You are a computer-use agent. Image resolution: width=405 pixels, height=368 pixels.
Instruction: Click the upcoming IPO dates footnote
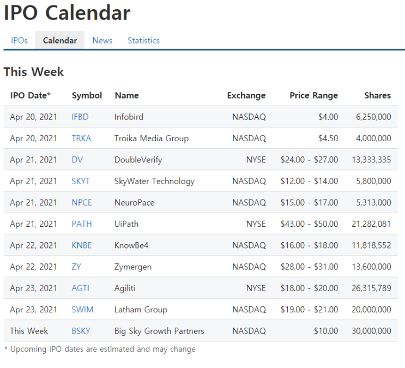(x=100, y=349)
